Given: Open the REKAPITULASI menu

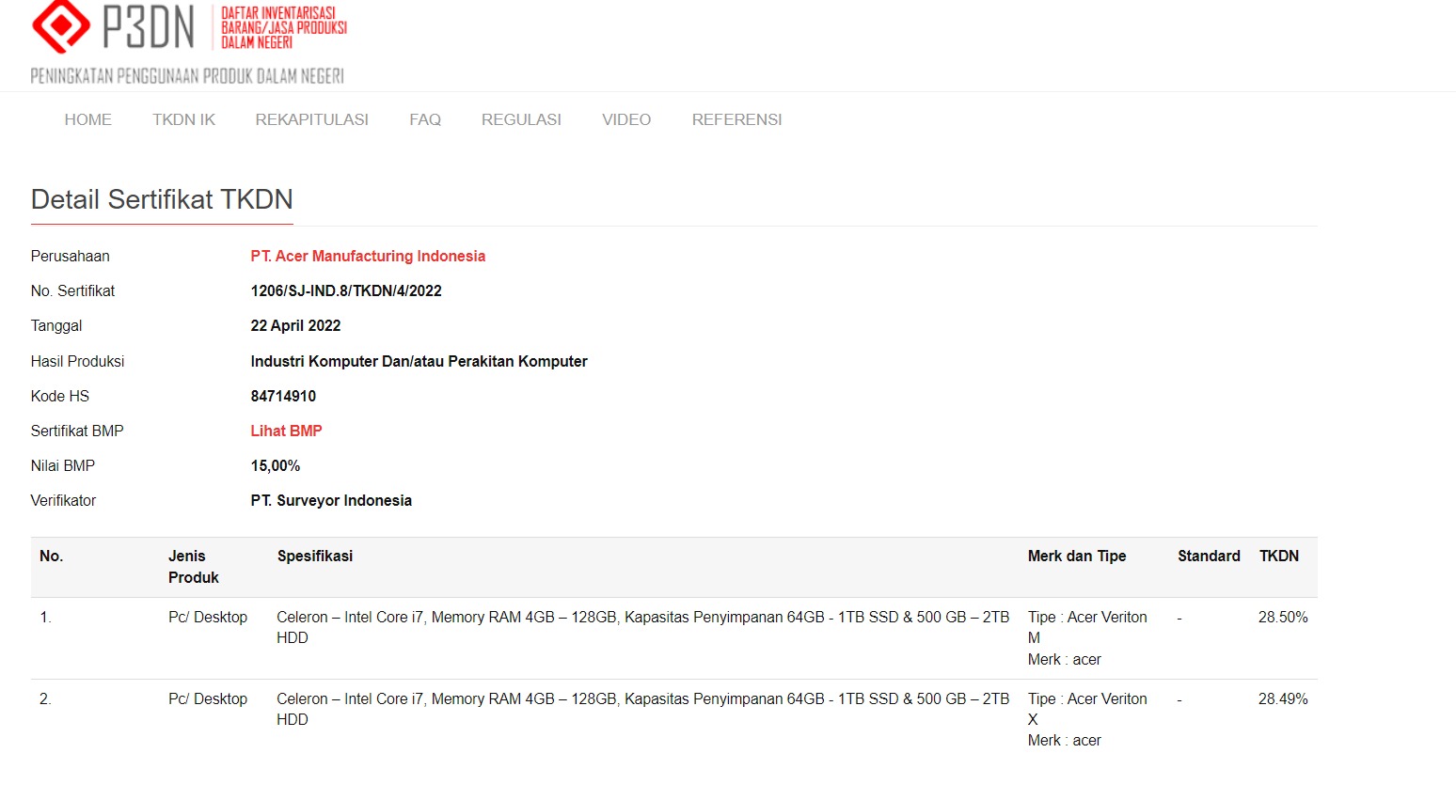Looking at the screenshot, I should [311, 119].
